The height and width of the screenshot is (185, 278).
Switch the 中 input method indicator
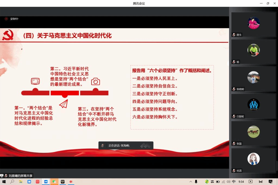(x=234, y=182)
